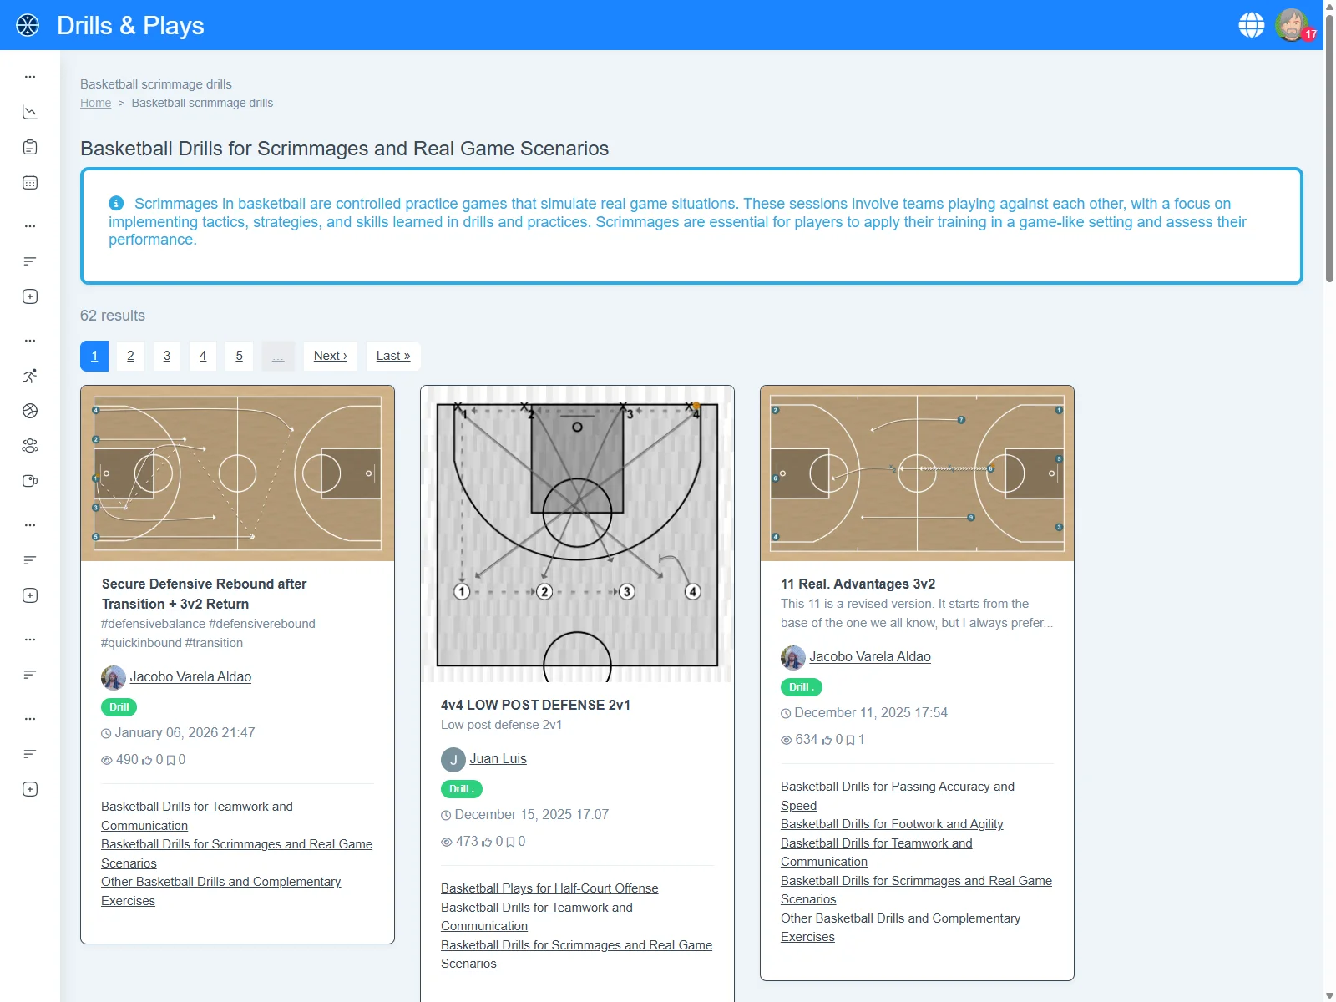Go to page 2 of results
1336x1002 pixels.
(130, 356)
